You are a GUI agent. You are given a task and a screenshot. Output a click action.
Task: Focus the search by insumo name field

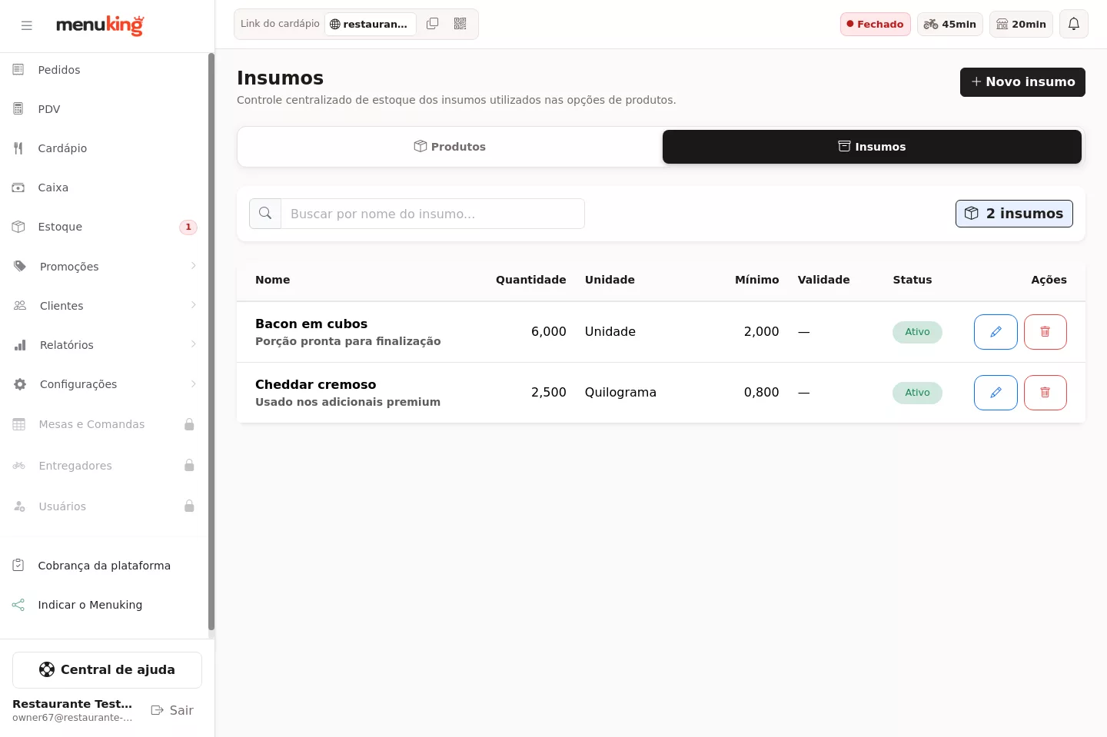click(x=433, y=214)
